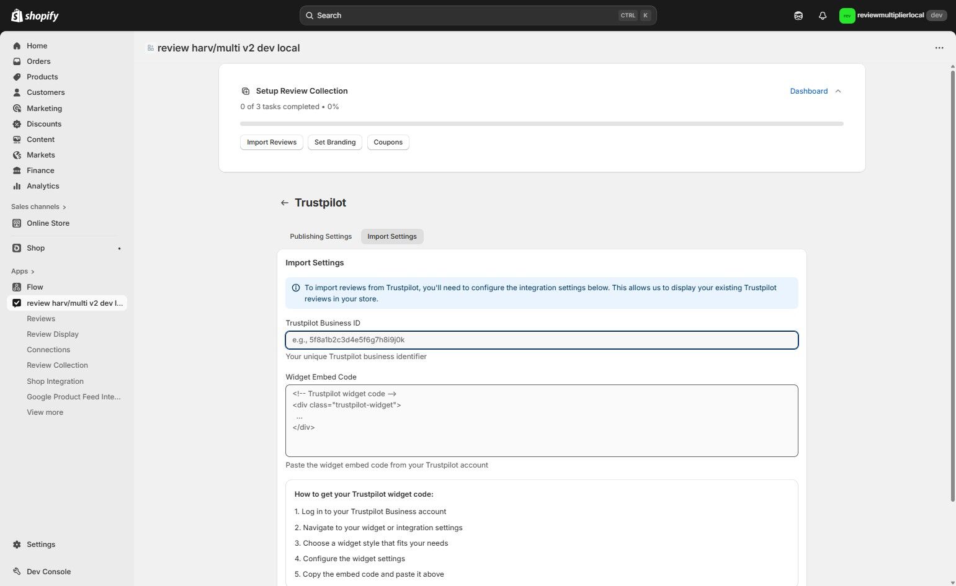
Task: Open the Products section
Action: tap(42, 76)
